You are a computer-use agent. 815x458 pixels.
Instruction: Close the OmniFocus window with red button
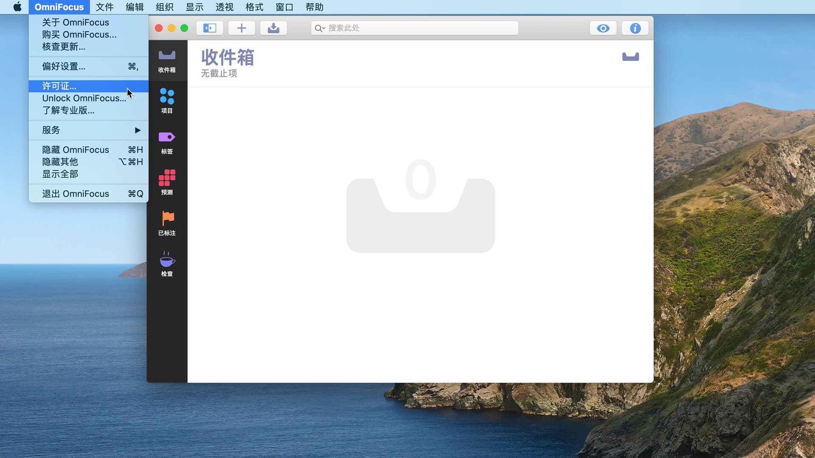coord(159,28)
